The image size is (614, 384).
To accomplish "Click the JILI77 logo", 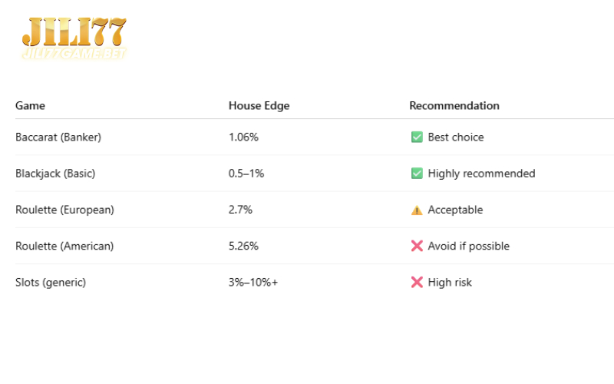I will click(74, 38).
